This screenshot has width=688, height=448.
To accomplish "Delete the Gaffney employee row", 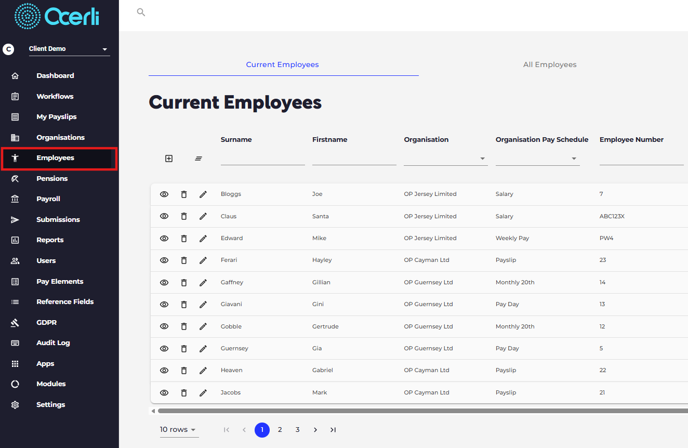I will pyautogui.click(x=184, y=282).
